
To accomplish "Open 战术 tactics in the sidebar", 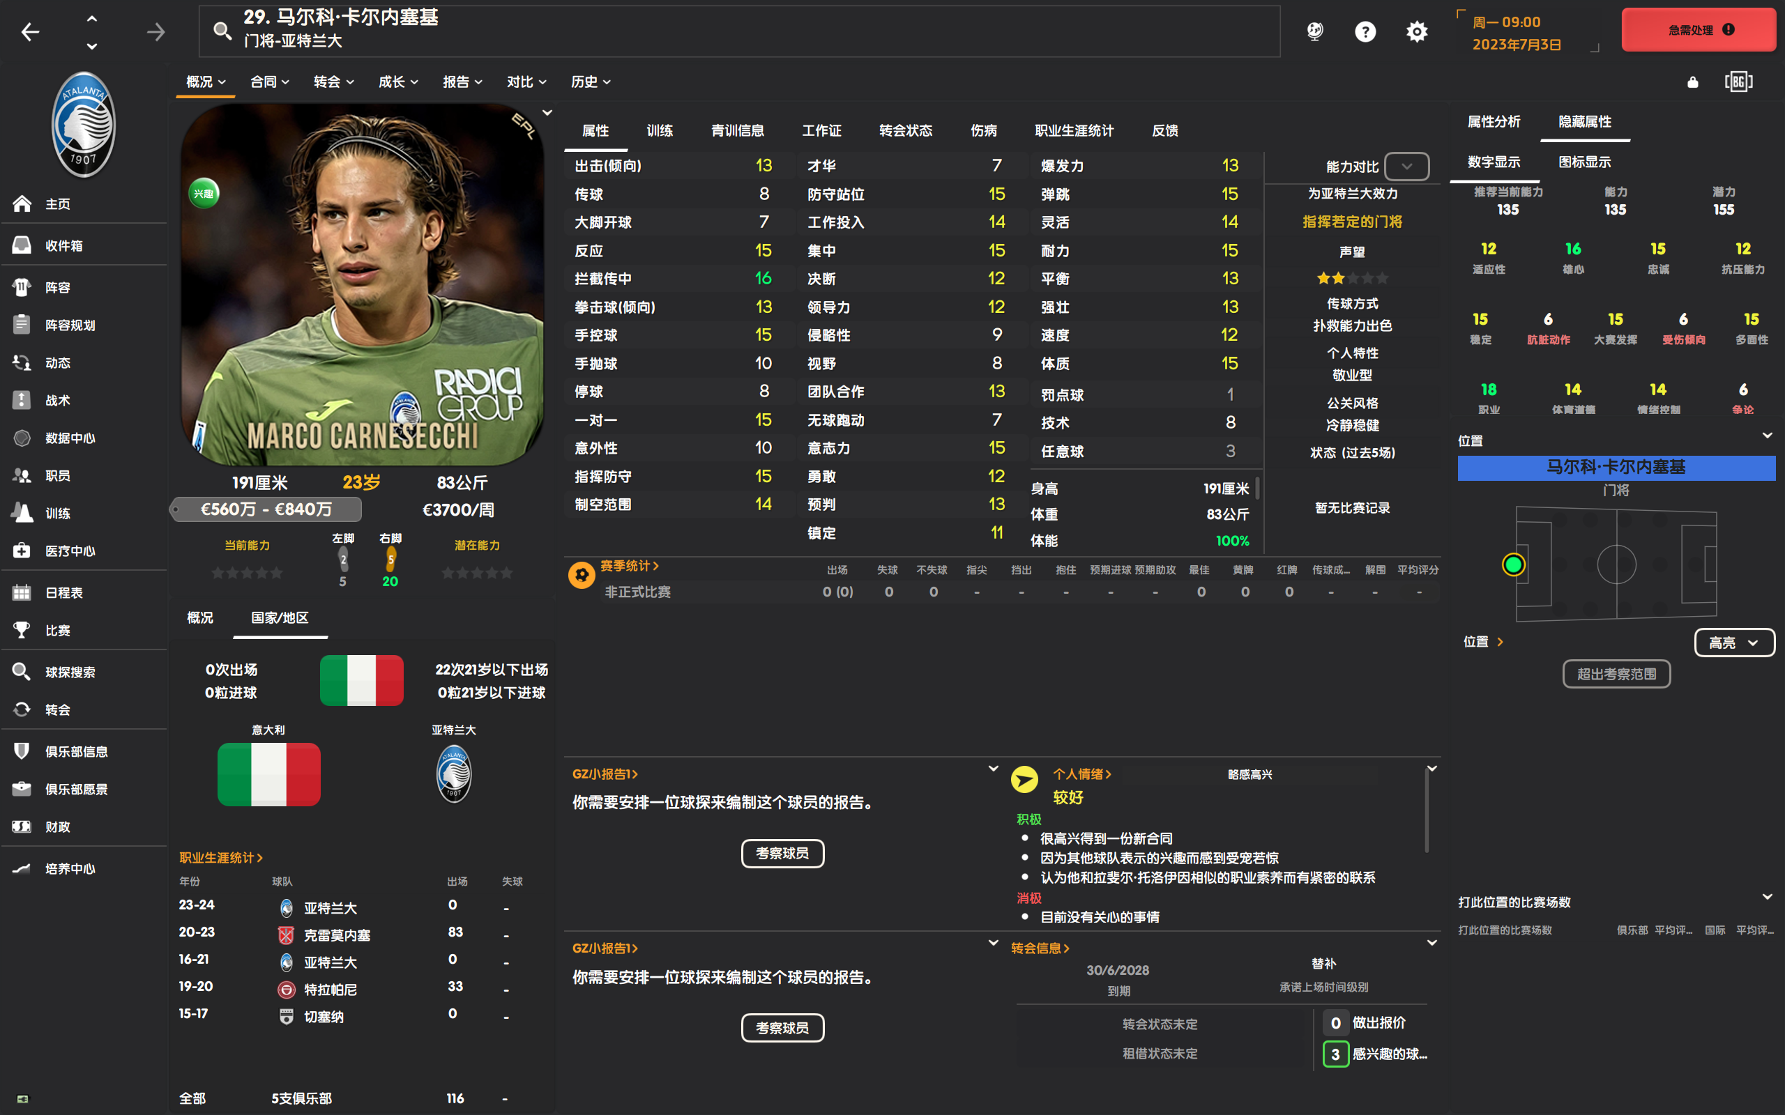I will [x=22, y=401].
